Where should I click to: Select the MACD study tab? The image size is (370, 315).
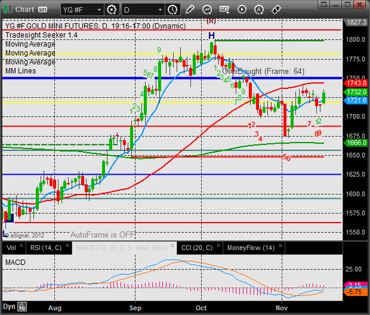click(121, 248)
